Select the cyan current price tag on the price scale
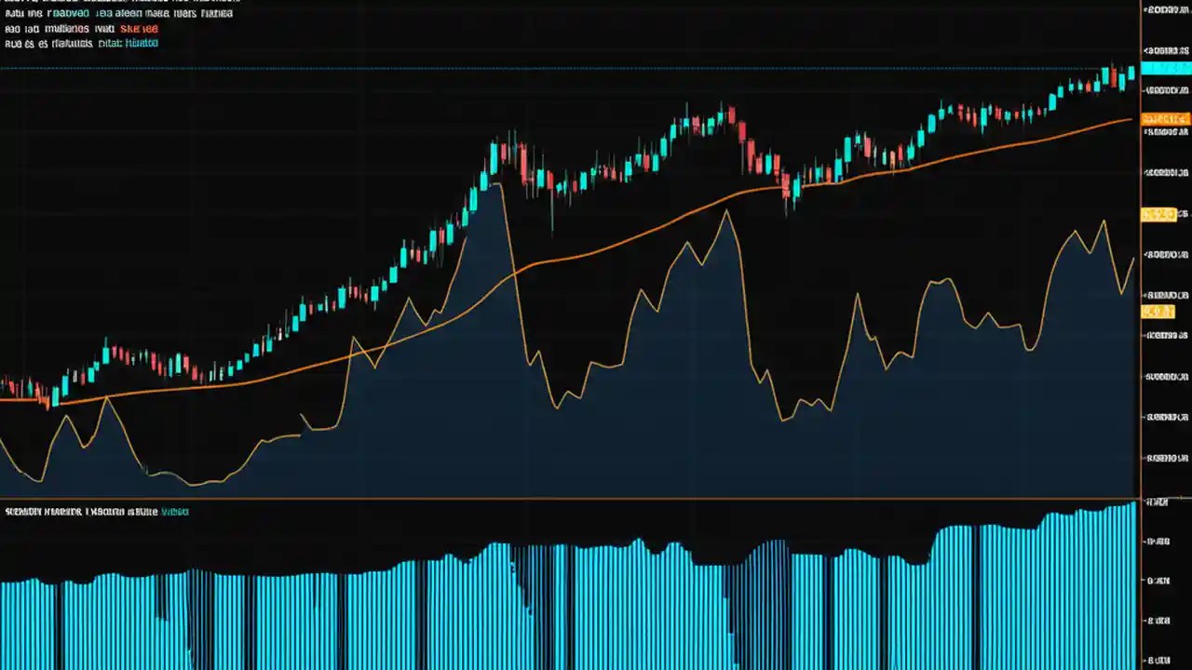 pos(1164,68)
